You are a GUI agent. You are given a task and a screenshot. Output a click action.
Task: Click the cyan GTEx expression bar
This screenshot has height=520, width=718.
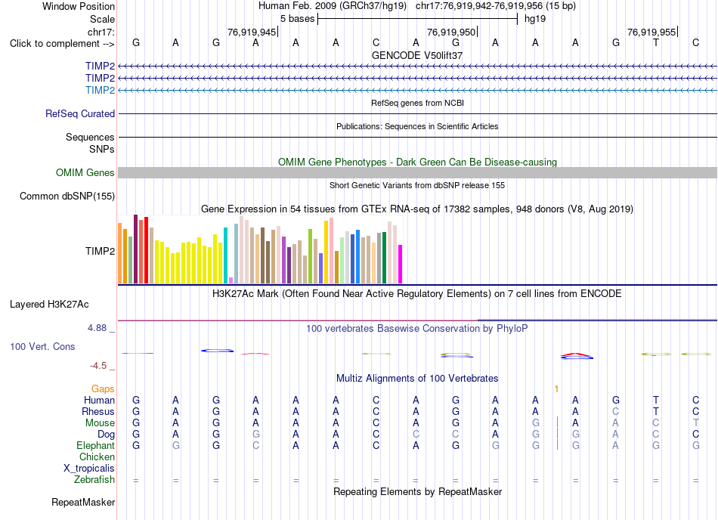(225, 255)
